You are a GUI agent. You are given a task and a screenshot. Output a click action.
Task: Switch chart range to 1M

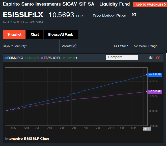[150, 58]
